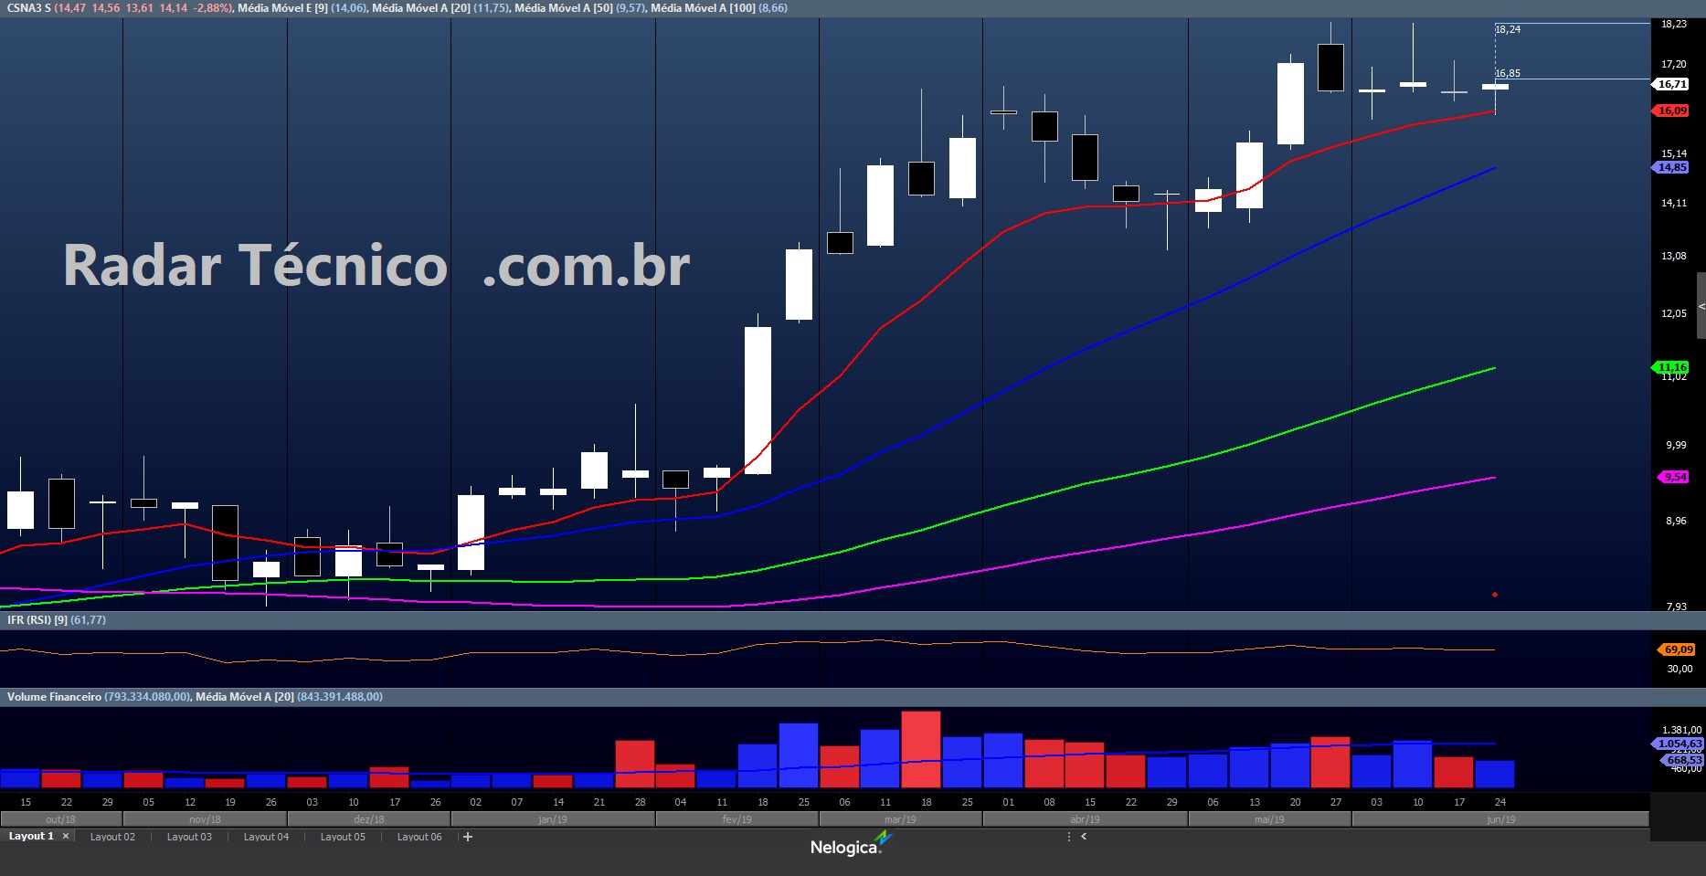
Task: Click the Nelogica logo
Action: tap(850, 846)
